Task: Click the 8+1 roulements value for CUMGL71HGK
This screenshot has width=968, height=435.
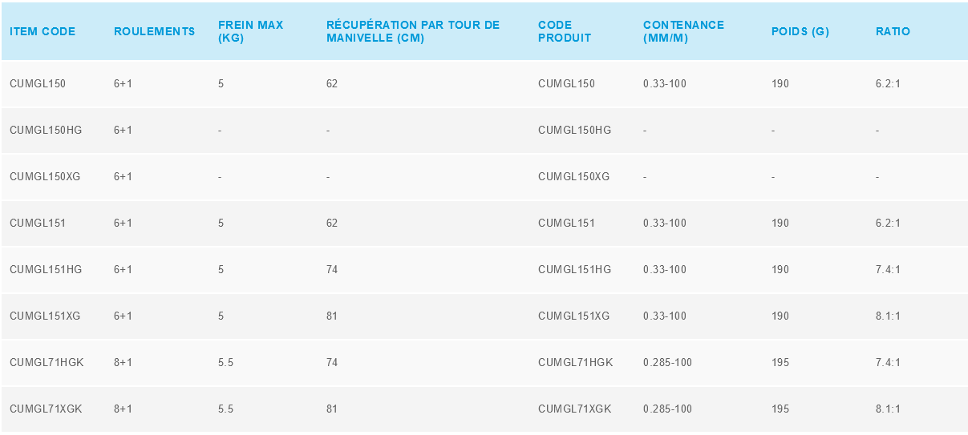Action: pos(123,363)
